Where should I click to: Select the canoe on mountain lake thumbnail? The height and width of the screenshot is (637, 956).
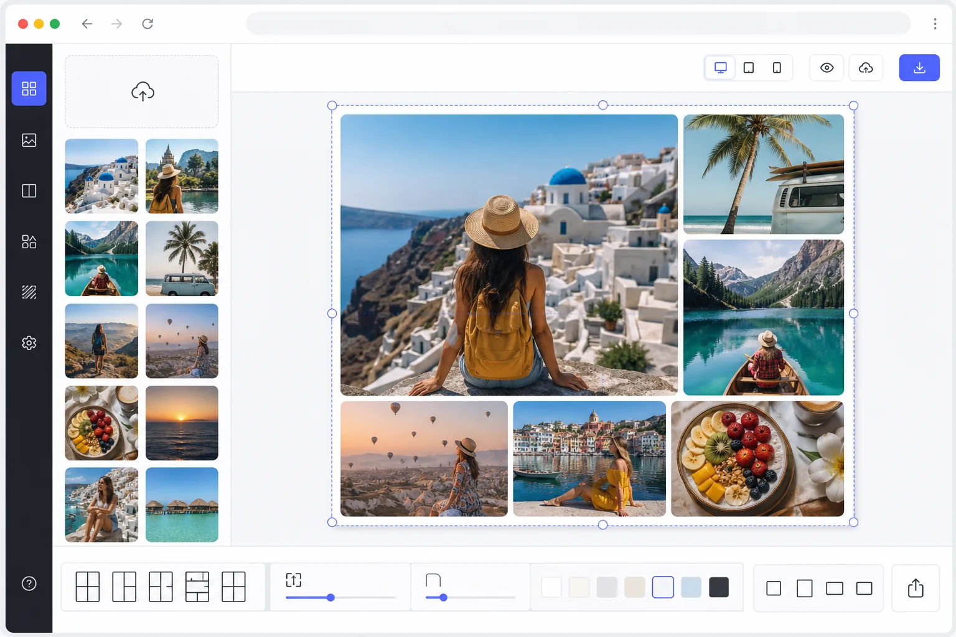[x=101, y=258]
